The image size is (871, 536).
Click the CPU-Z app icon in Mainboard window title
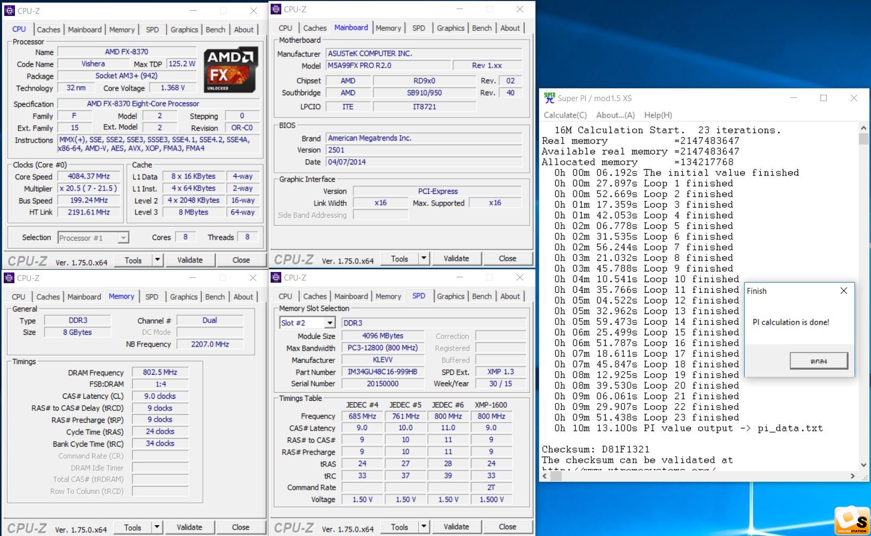pos(276,9)
